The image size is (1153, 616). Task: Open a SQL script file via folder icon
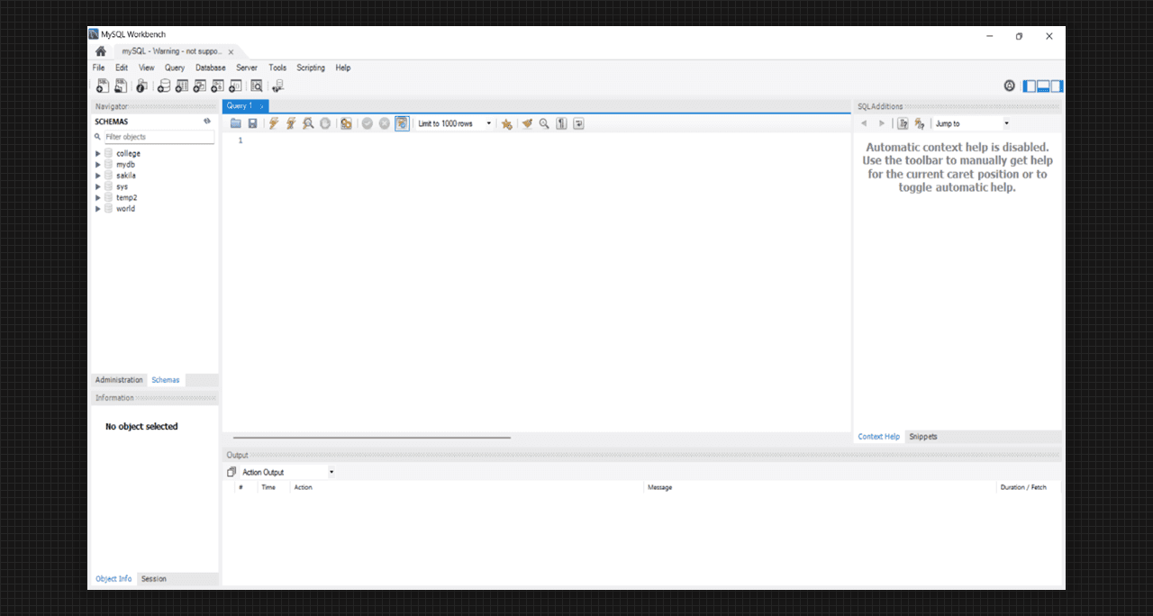pyautogui.click(x=236, y=123)
